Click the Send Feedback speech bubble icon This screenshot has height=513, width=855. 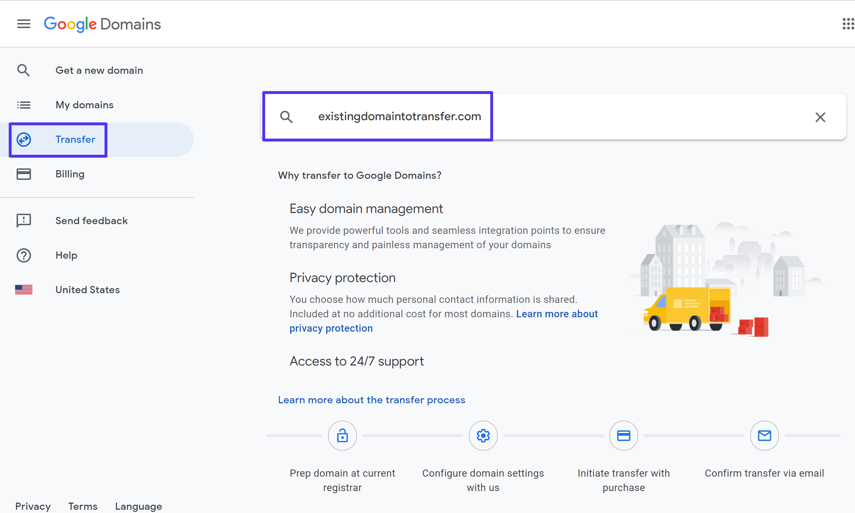point(23,220)
